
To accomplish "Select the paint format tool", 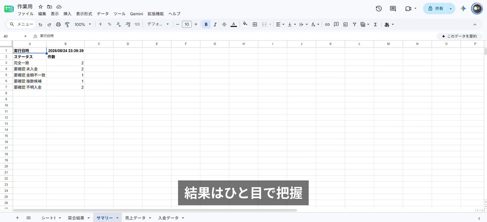I will 67,25.
